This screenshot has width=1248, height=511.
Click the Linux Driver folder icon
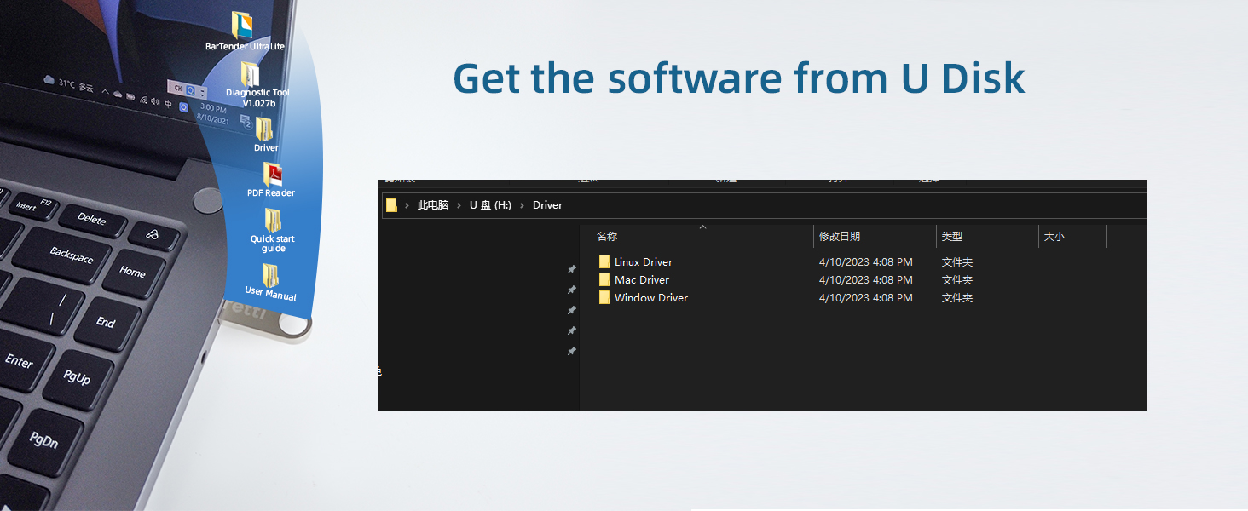coord(604,261)
